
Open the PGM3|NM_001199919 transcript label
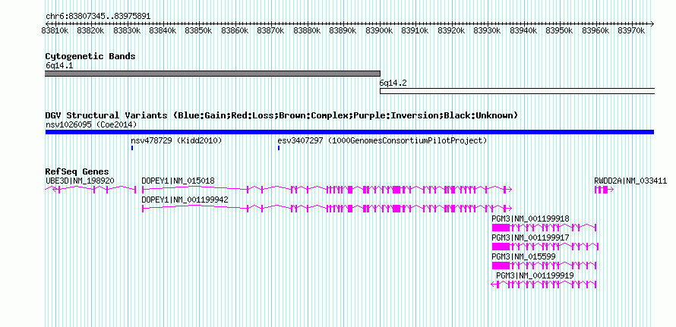[535, 275]
